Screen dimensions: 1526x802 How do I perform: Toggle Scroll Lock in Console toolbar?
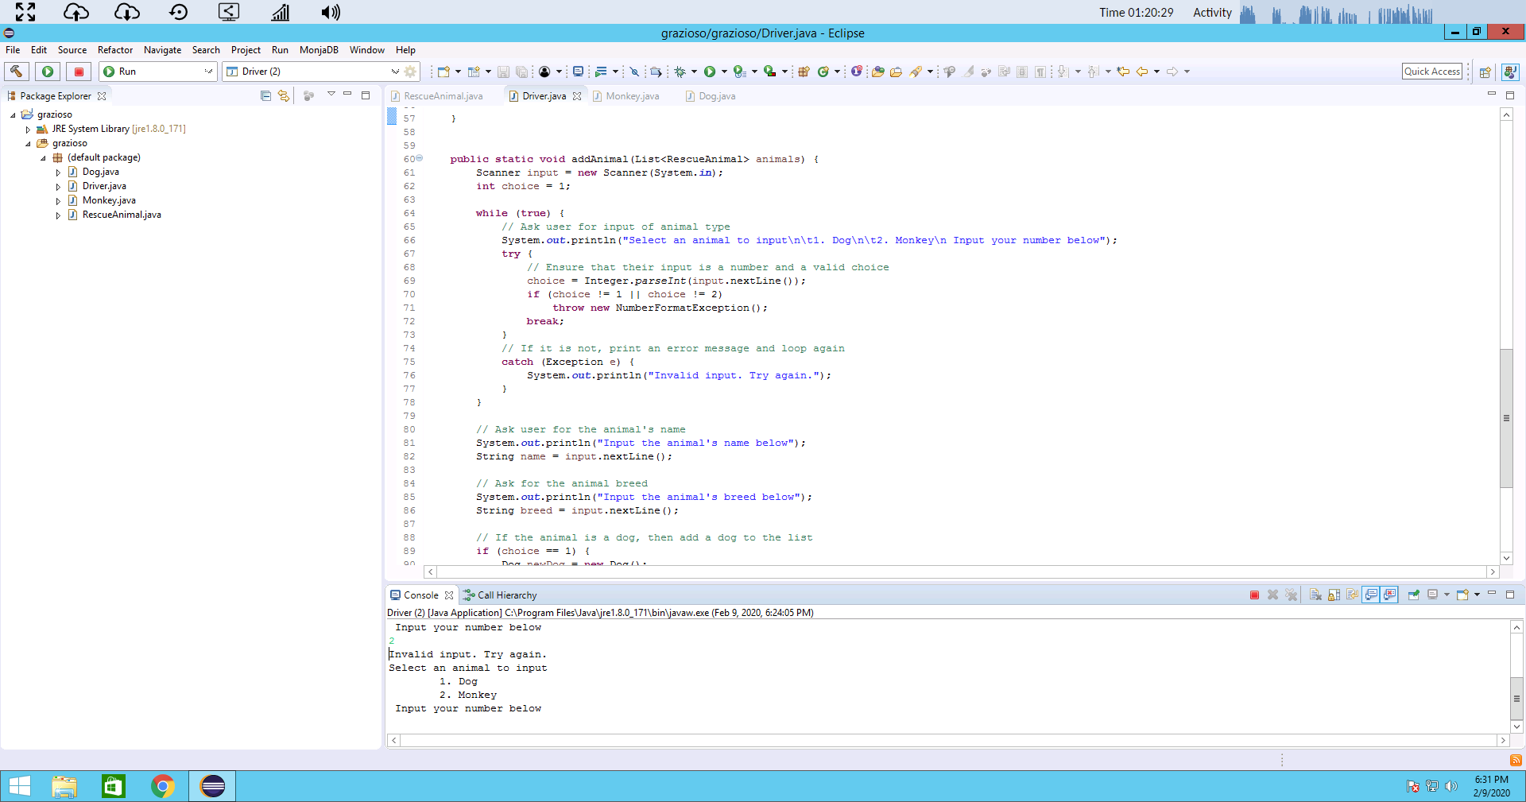pos(1334,595)
